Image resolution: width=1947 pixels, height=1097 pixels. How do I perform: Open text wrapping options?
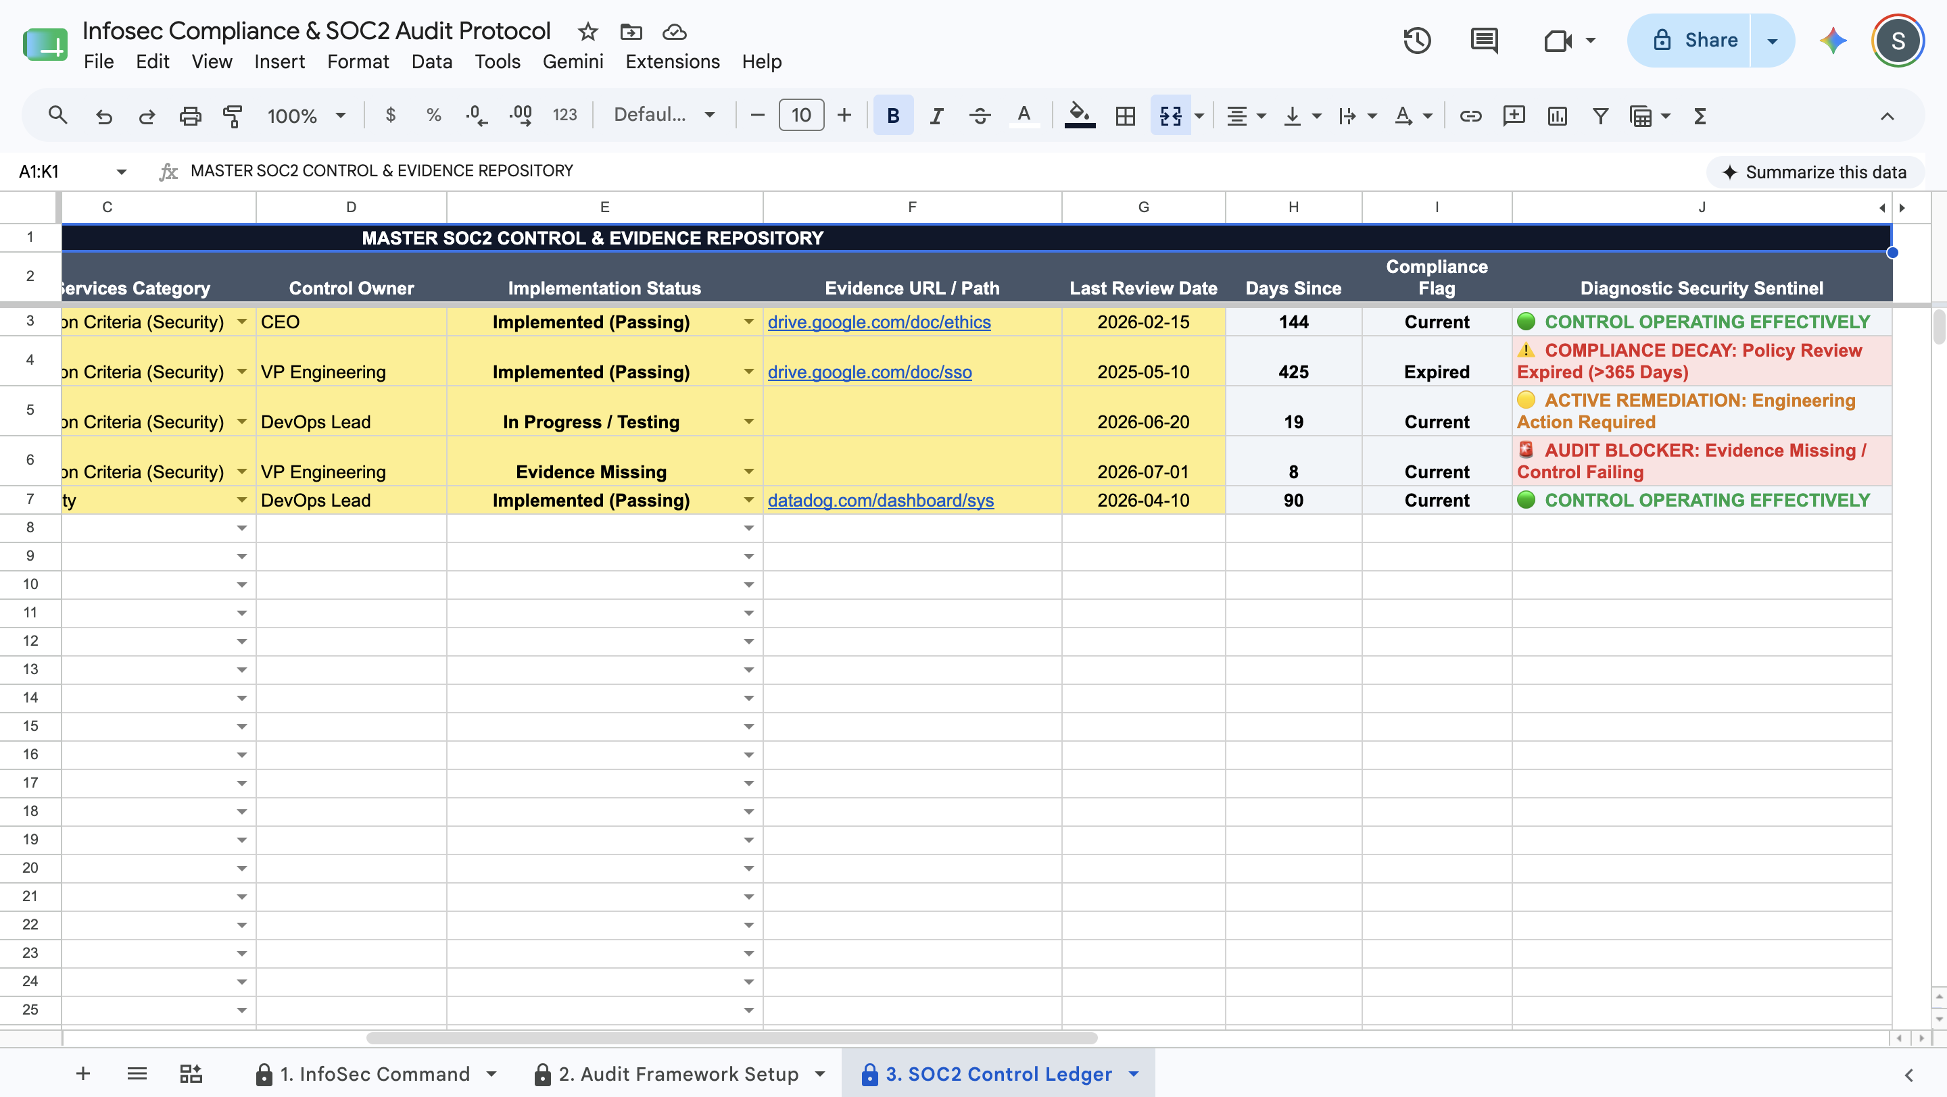pyautogui.click(x=1357, y=116)
